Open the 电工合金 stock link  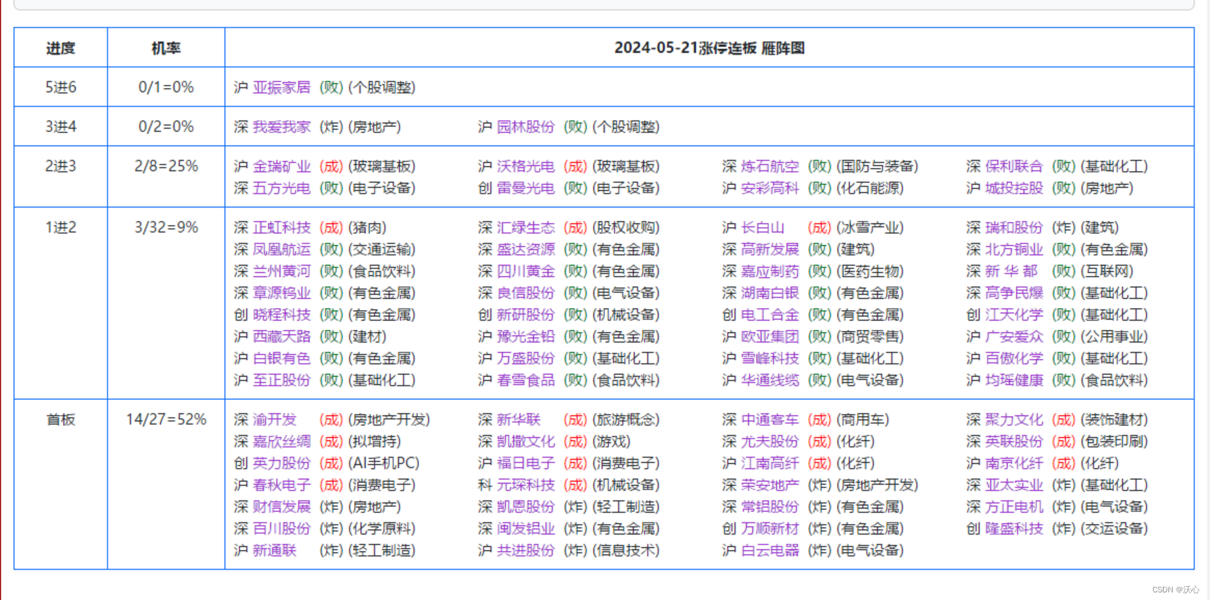coord(770,315)
